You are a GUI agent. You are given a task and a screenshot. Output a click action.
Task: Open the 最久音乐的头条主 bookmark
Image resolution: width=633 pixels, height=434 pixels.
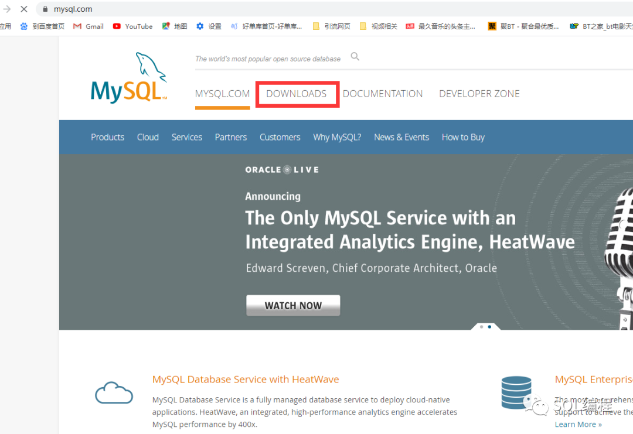click(x=440, y=26)
